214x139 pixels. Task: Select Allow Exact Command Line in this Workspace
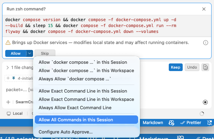click(86, 99)
